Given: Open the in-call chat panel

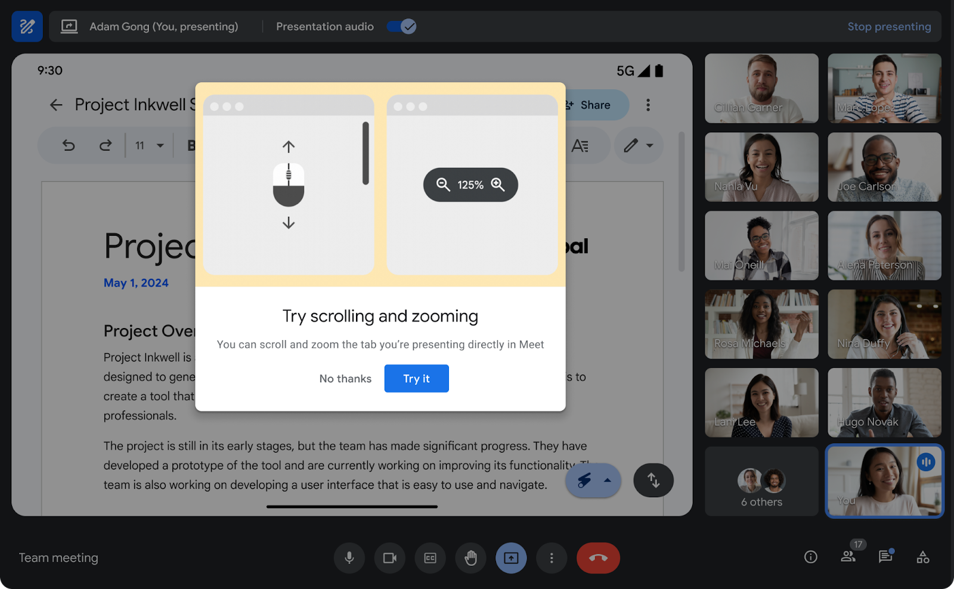Looking at the screenshot, I should pyautogui.click(x=885, y=558).
